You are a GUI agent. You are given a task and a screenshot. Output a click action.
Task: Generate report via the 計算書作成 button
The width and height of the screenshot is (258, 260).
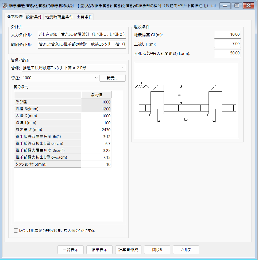pos(128,250)
